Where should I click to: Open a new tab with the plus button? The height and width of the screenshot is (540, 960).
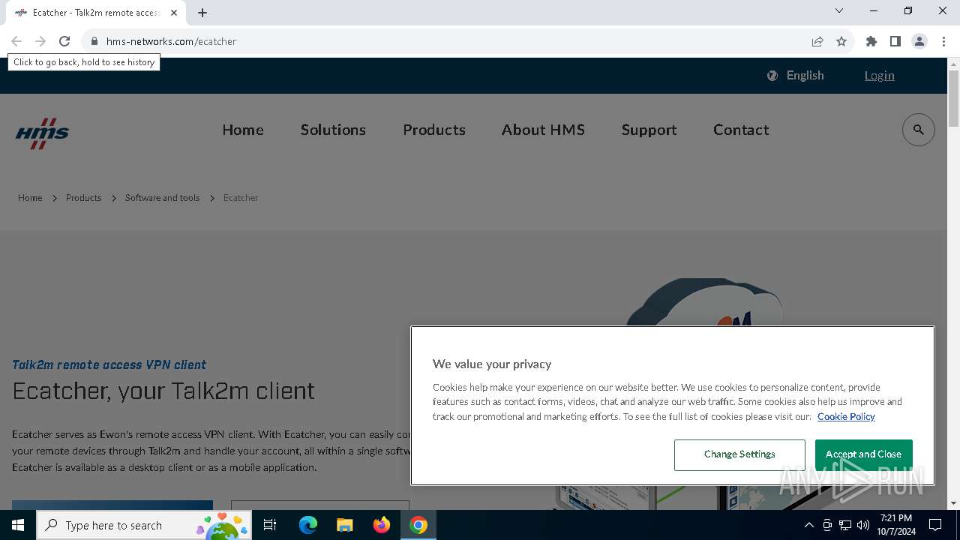point(202,13)
